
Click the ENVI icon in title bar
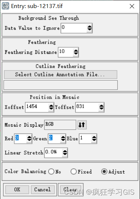5,6
